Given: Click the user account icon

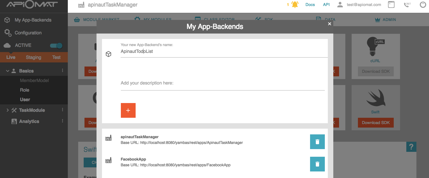Looking at the screenshot, I should (x=340, y=5).
